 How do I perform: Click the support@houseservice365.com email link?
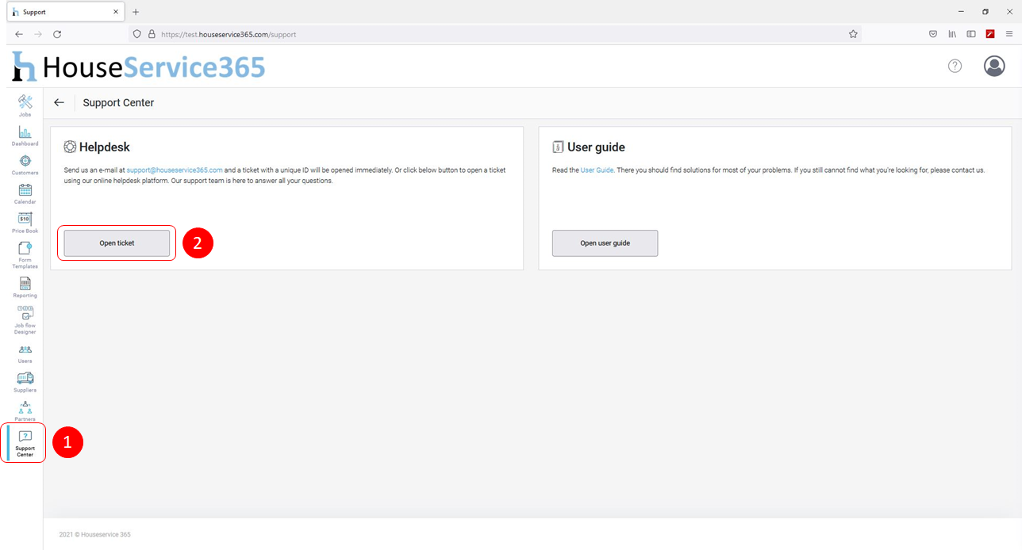point(175,170)
